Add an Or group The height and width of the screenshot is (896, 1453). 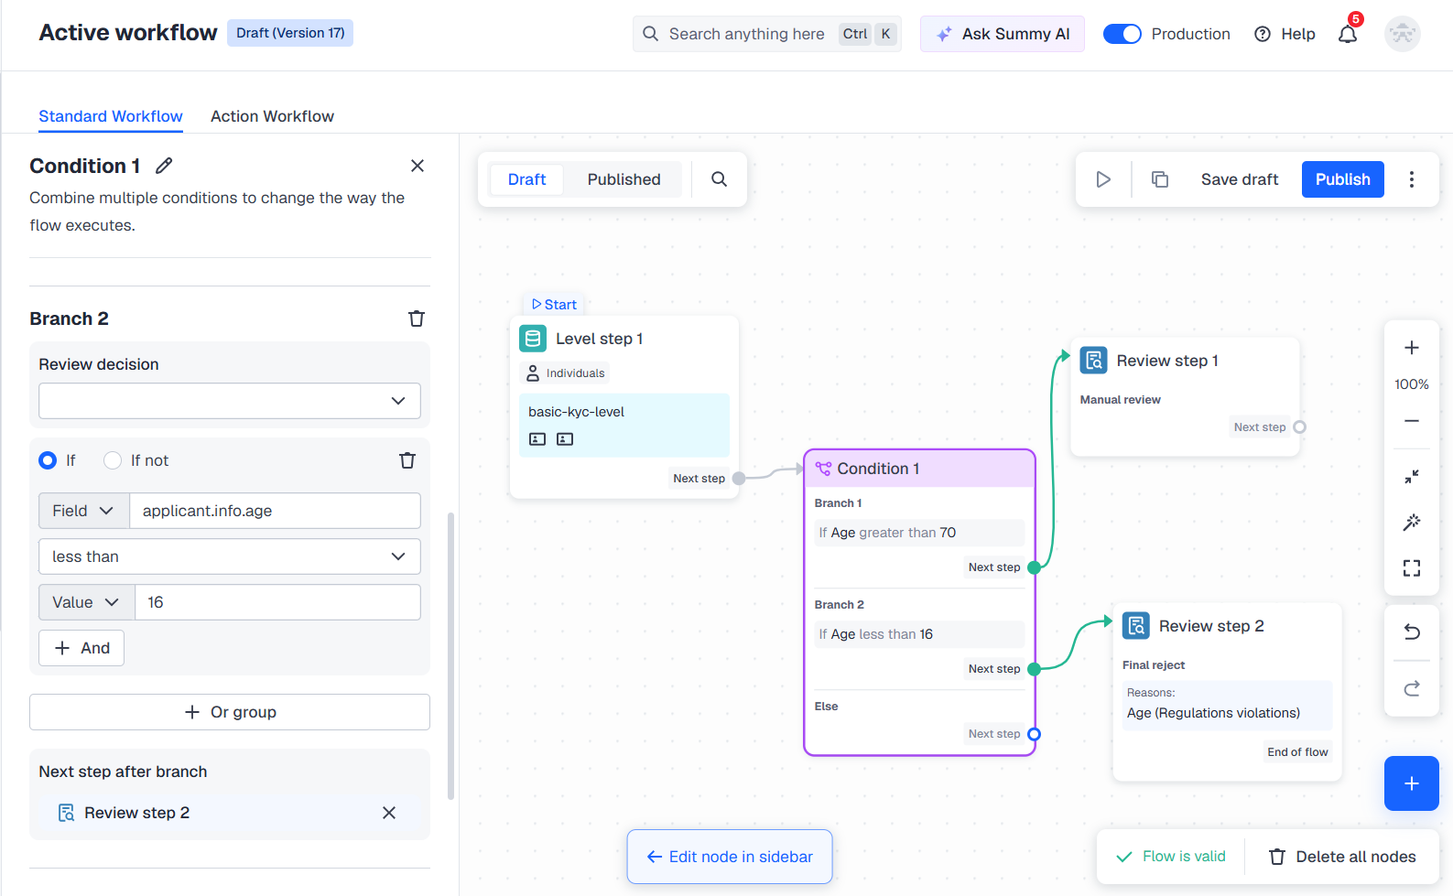pyautogui.click(x=230, y=712)
